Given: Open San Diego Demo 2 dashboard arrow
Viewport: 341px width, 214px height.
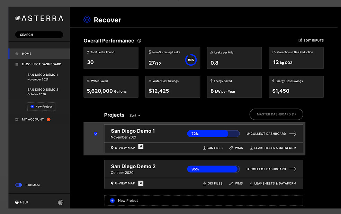Looking at the screenshot, I should 293,169.
